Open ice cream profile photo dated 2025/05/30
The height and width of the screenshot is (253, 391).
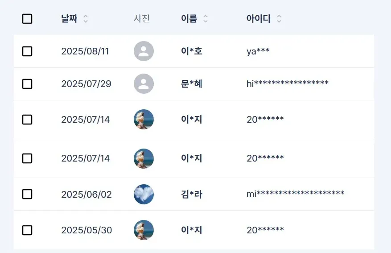144,230
